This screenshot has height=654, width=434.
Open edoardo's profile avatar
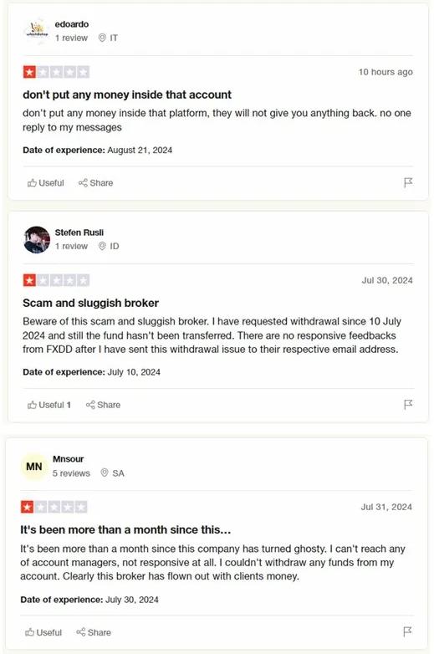[37, 31]
